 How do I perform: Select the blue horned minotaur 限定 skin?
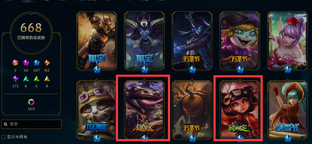144,41
